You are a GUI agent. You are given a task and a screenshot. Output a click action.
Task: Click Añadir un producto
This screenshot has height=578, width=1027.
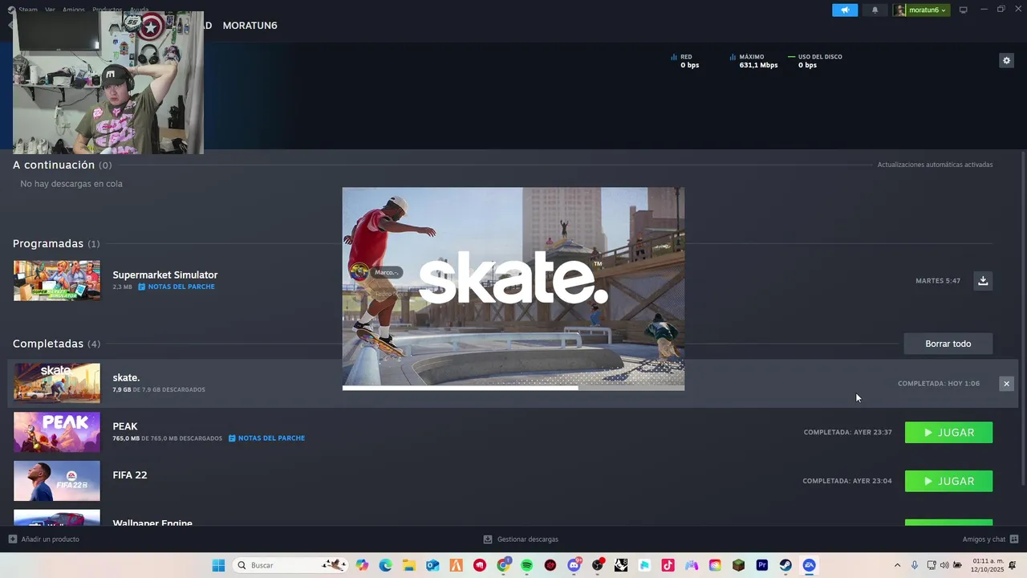coord(44,539)
